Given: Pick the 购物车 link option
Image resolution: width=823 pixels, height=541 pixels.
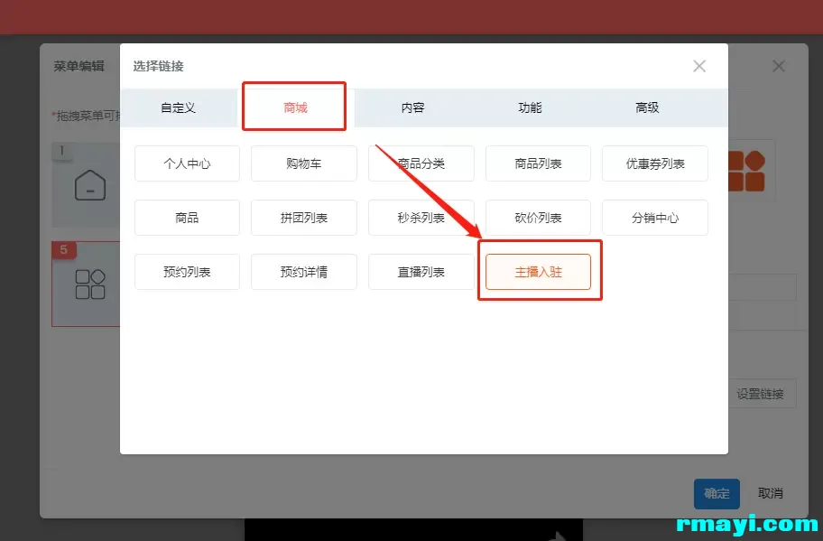Looking at the screenshot, I should [x=304, y=163].
